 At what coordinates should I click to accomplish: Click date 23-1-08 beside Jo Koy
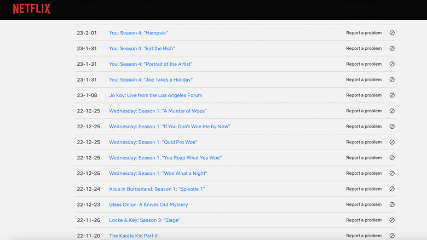tap(87, 95)
